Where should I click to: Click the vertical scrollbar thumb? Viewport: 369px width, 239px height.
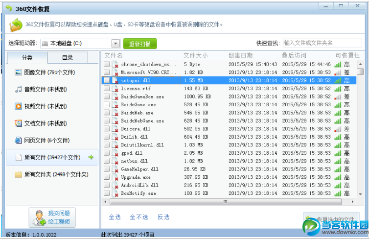click(360, 72)
